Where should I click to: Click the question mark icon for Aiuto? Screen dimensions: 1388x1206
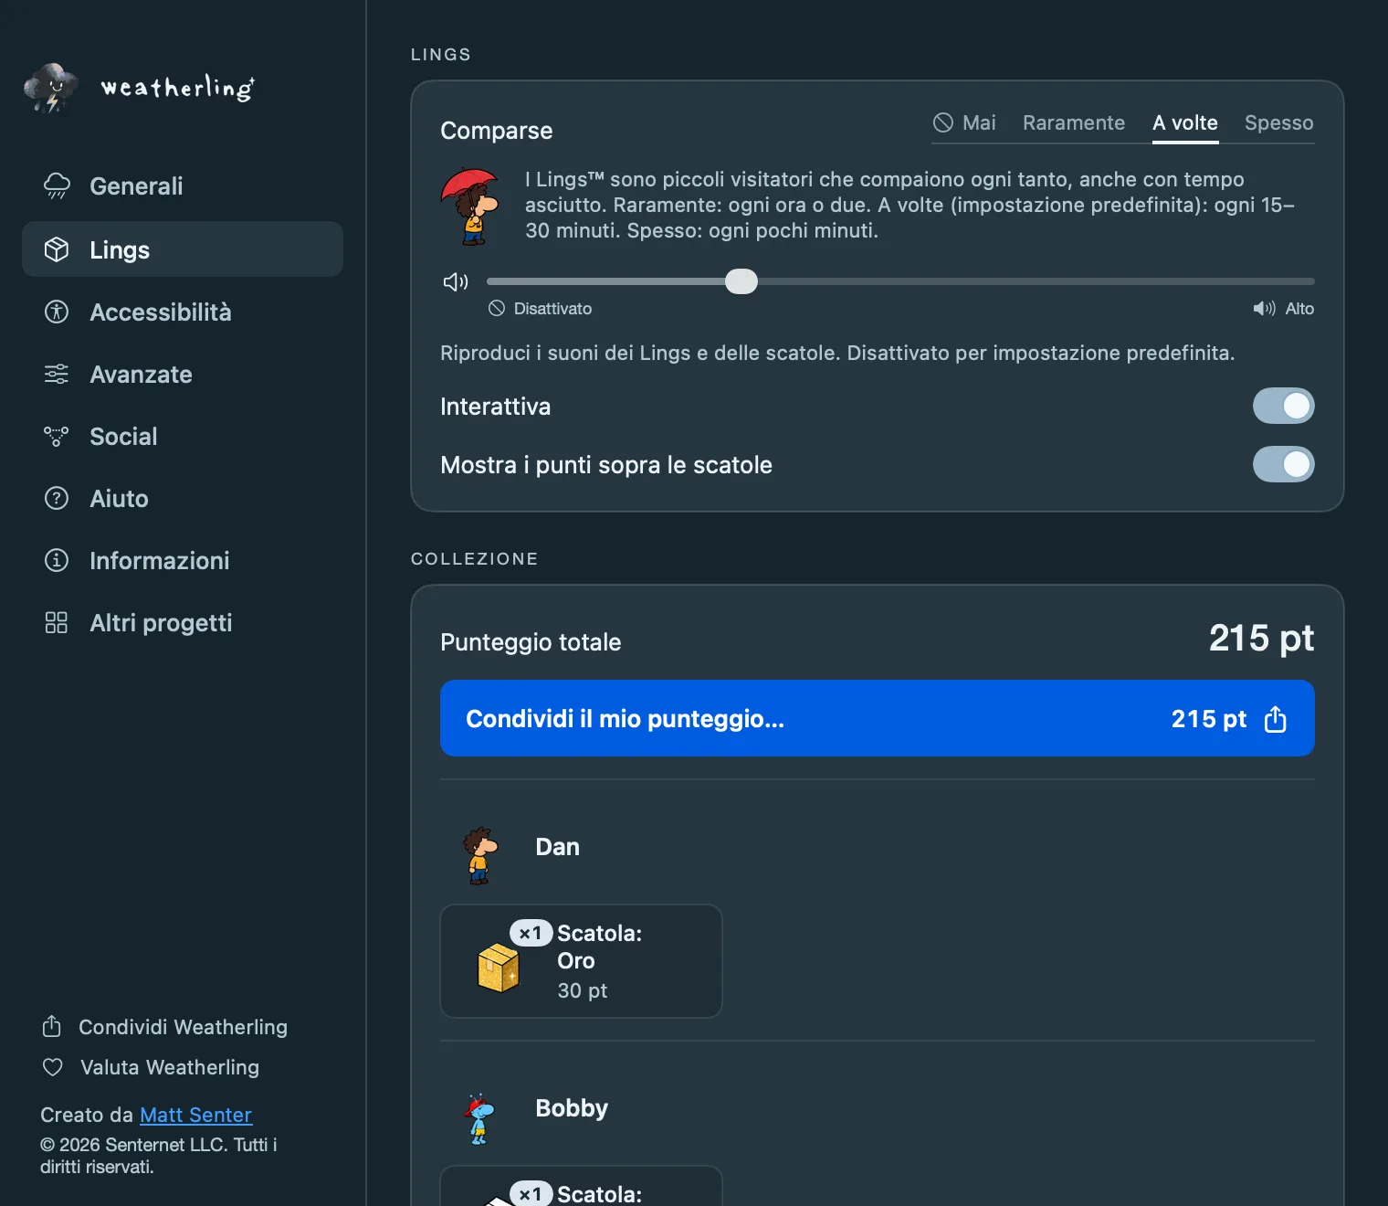pos(57,498)
